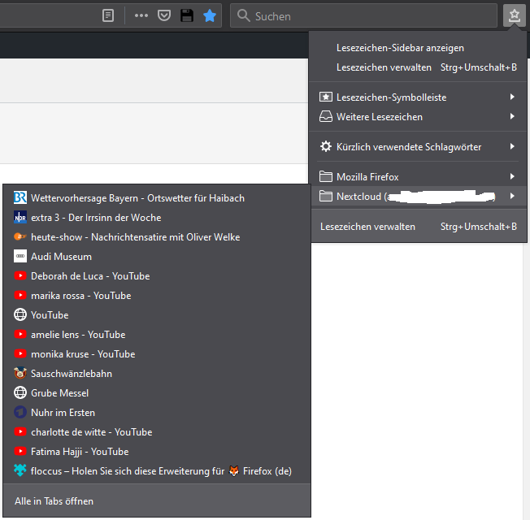Viewport: 530px width, 520px height.
Task: Click into the Suchen search field
Action: pos(366,16)
